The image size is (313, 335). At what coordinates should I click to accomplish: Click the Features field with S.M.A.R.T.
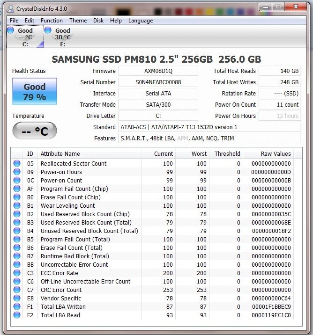point(209,138)
